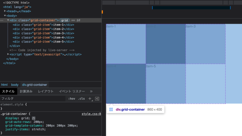Select body in the breadcrumb

[15, 85]
